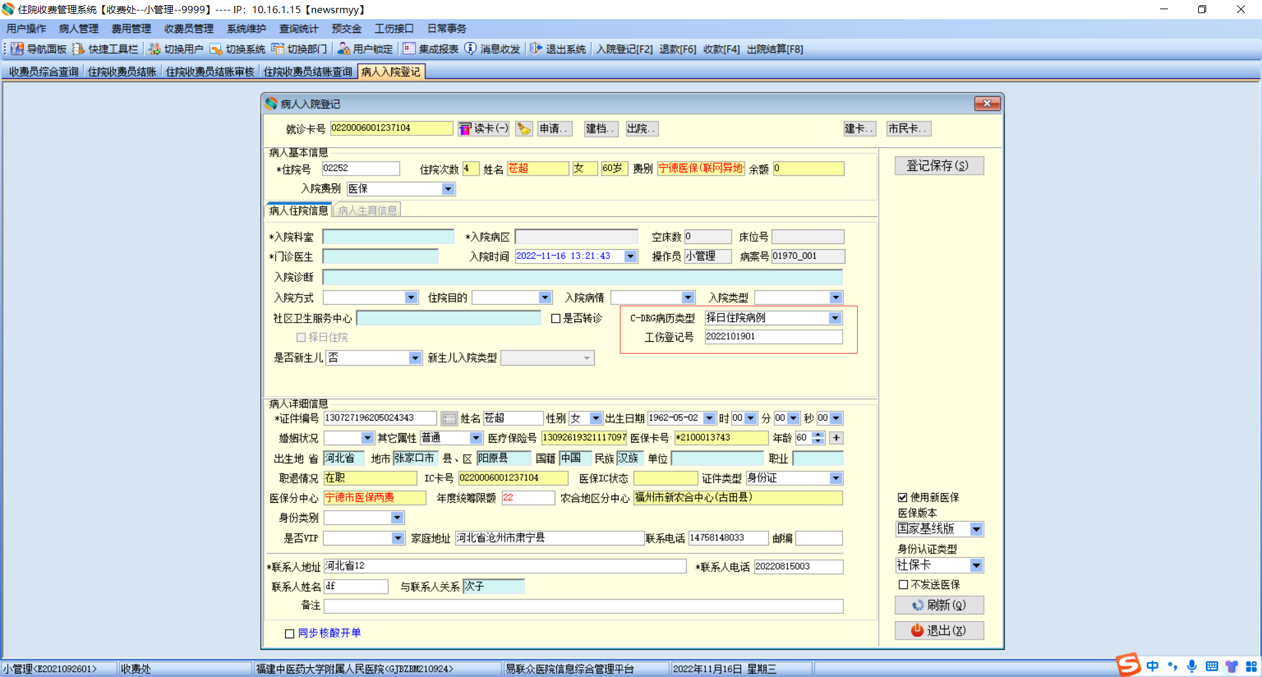Image resolution: width=1262 pixels, height=677 pixels.
Task: Close the 病人入院登记 dialog with red X
Action: pos(987,104)
